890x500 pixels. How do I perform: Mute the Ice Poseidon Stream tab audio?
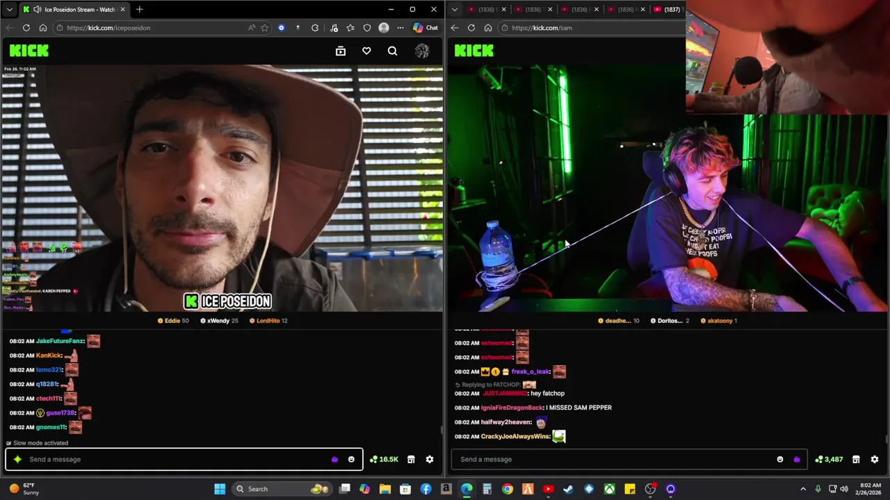[37, 10]
